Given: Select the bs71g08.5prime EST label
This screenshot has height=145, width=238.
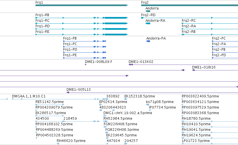Looking at the screenshot, I should coord(160,102).
